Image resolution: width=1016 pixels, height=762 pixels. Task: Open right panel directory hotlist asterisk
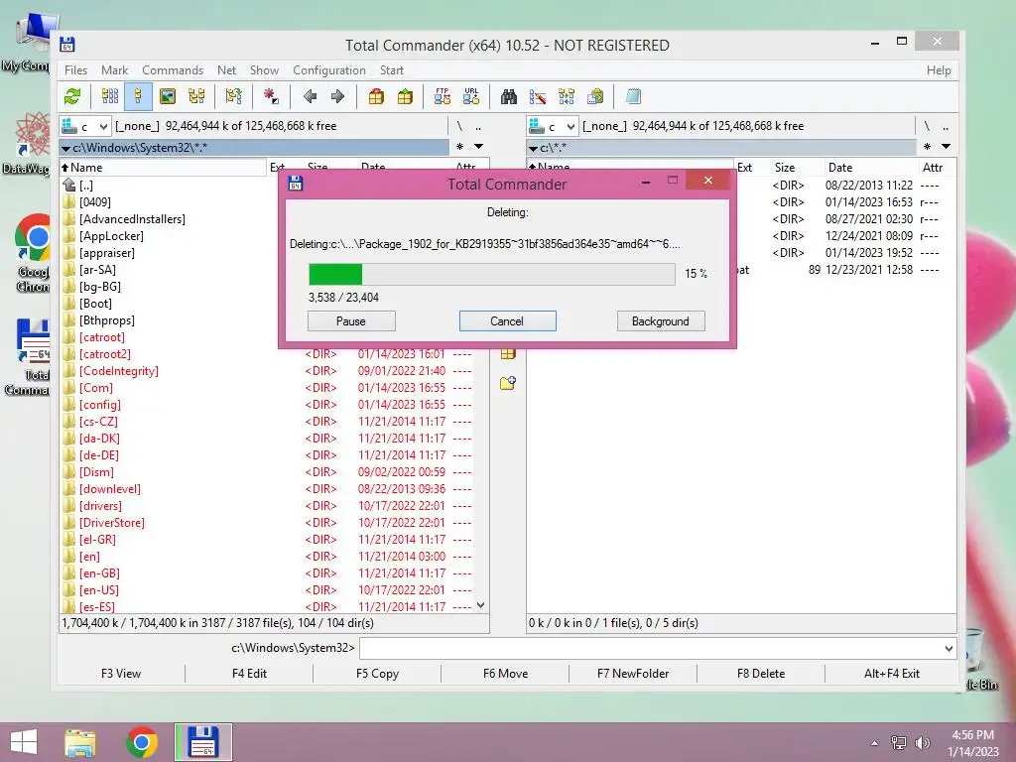tap(928, 147)
